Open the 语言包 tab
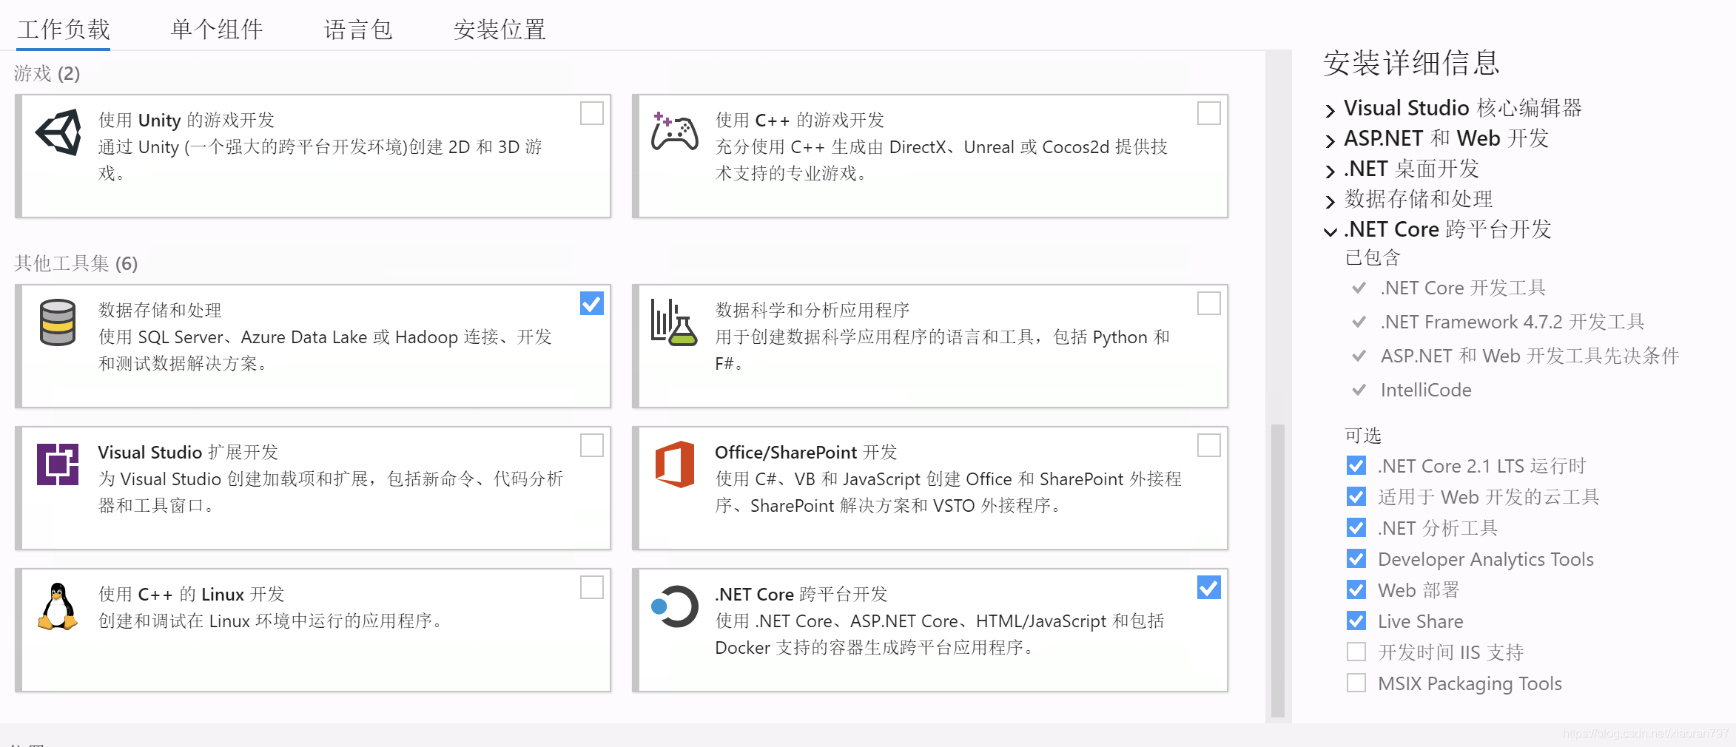 pos(358,30)
